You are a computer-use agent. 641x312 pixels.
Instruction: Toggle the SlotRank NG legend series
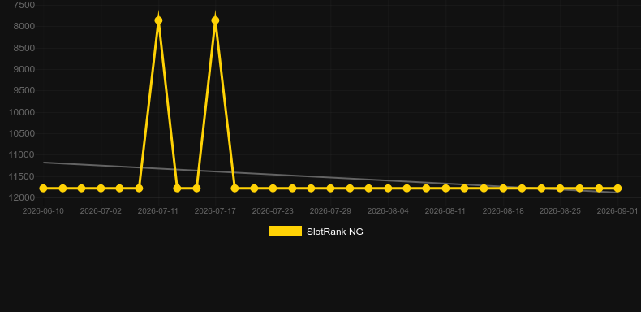click(316, 232)
